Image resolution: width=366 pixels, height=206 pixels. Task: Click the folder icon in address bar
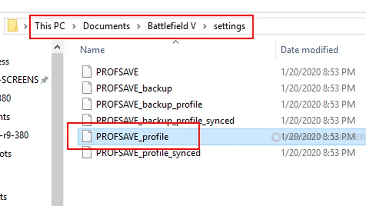click(x=13, y=26)
